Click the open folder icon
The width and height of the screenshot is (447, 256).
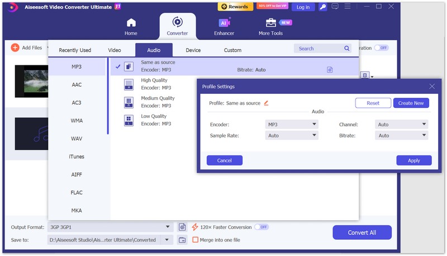tap(182, 240)
